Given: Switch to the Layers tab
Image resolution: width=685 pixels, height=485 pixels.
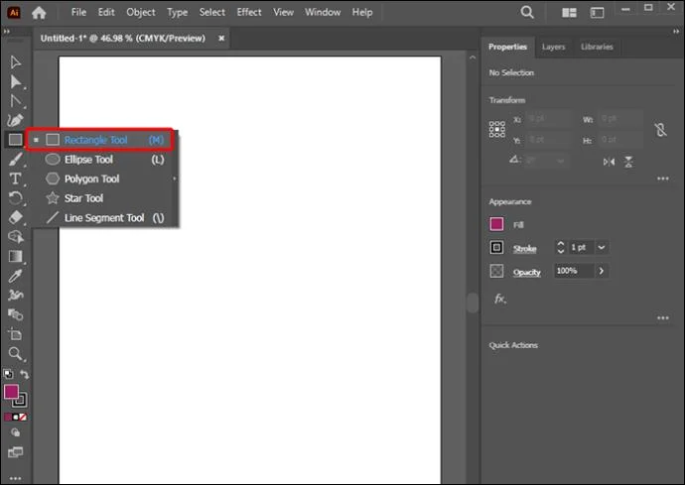Looking at the screenshot, I should click(554, 47).
